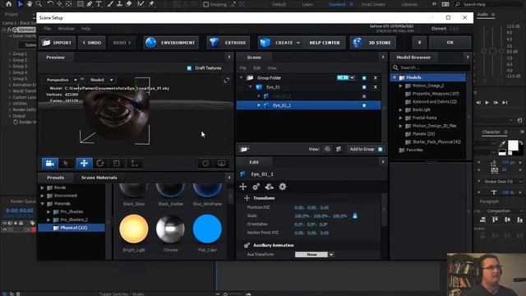526x296 pixels.
Task: Toggle the Snapping checkbox in After Effects toolbar
Action: (x=206, y=4)
